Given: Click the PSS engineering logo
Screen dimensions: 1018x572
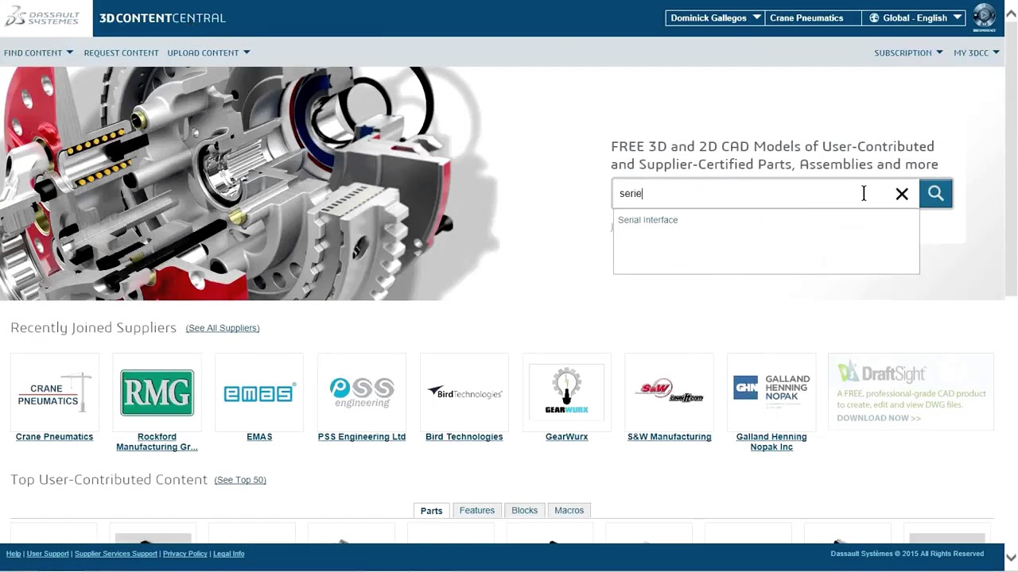Looking at the screenshot, I should [x=362, y=392].
